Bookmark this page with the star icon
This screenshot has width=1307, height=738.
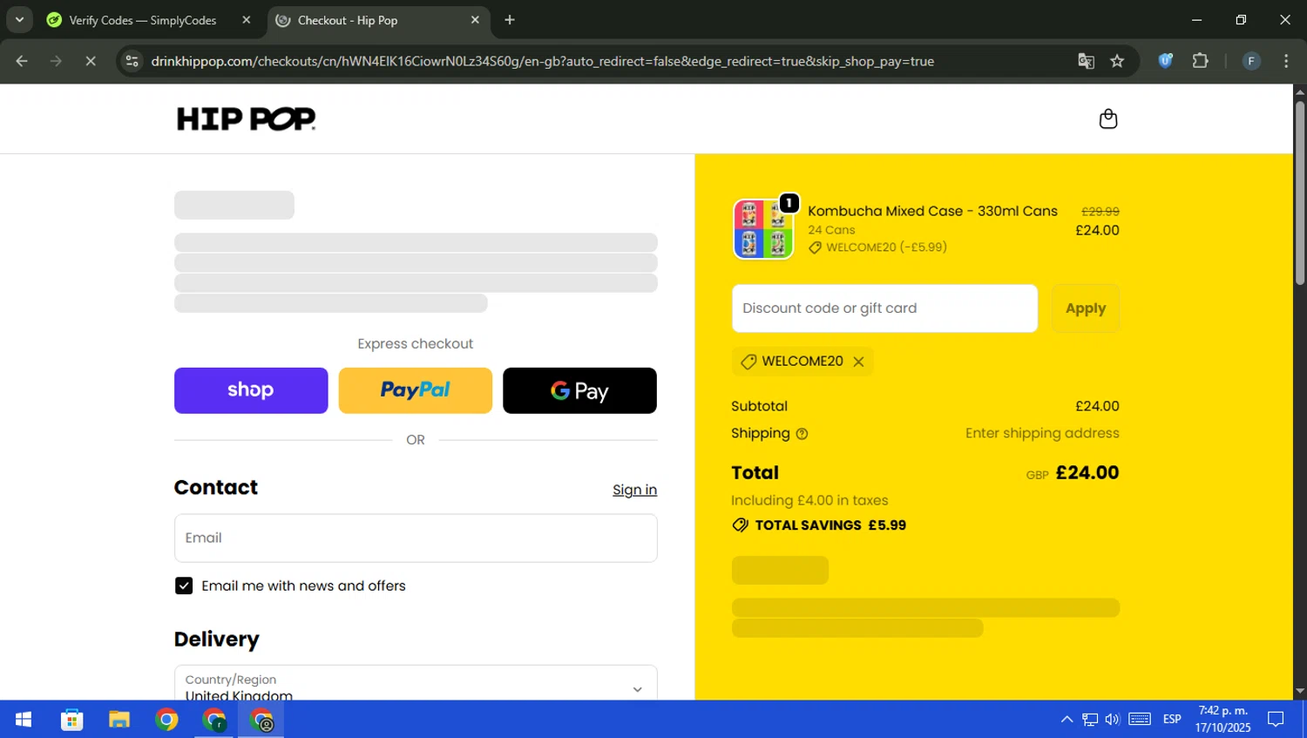(1117, 61)
